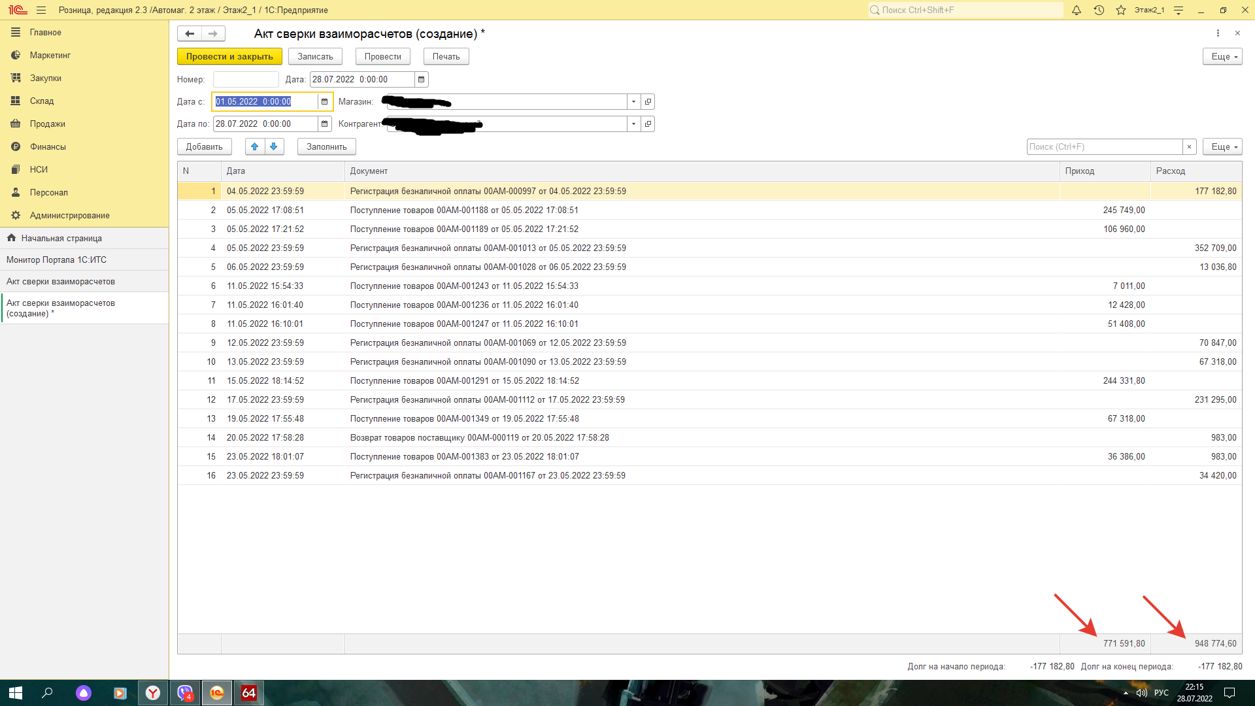
Task: Expand Магазин dropdown list
Action: pos(633,101)
